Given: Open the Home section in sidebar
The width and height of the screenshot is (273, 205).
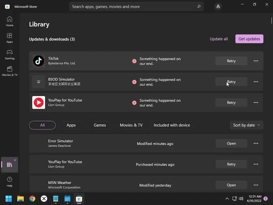Looking at the screenshot, I should [x=10, y=21].
